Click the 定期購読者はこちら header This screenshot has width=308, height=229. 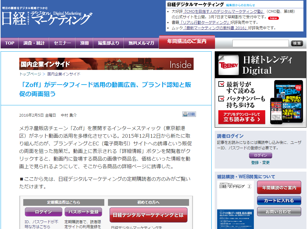coord(64,202)
